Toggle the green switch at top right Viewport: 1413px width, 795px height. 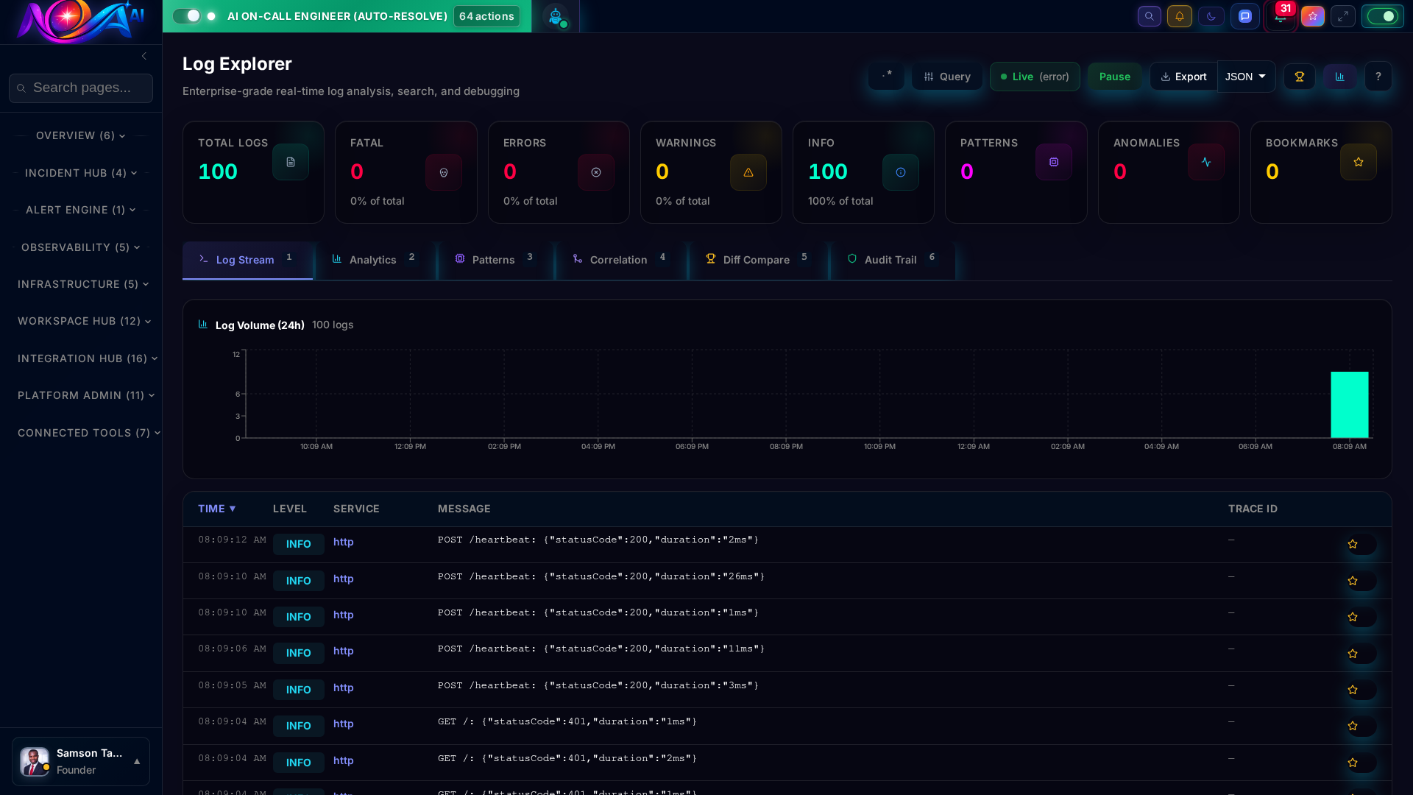pyautogui.click(x=1382, y=15)
